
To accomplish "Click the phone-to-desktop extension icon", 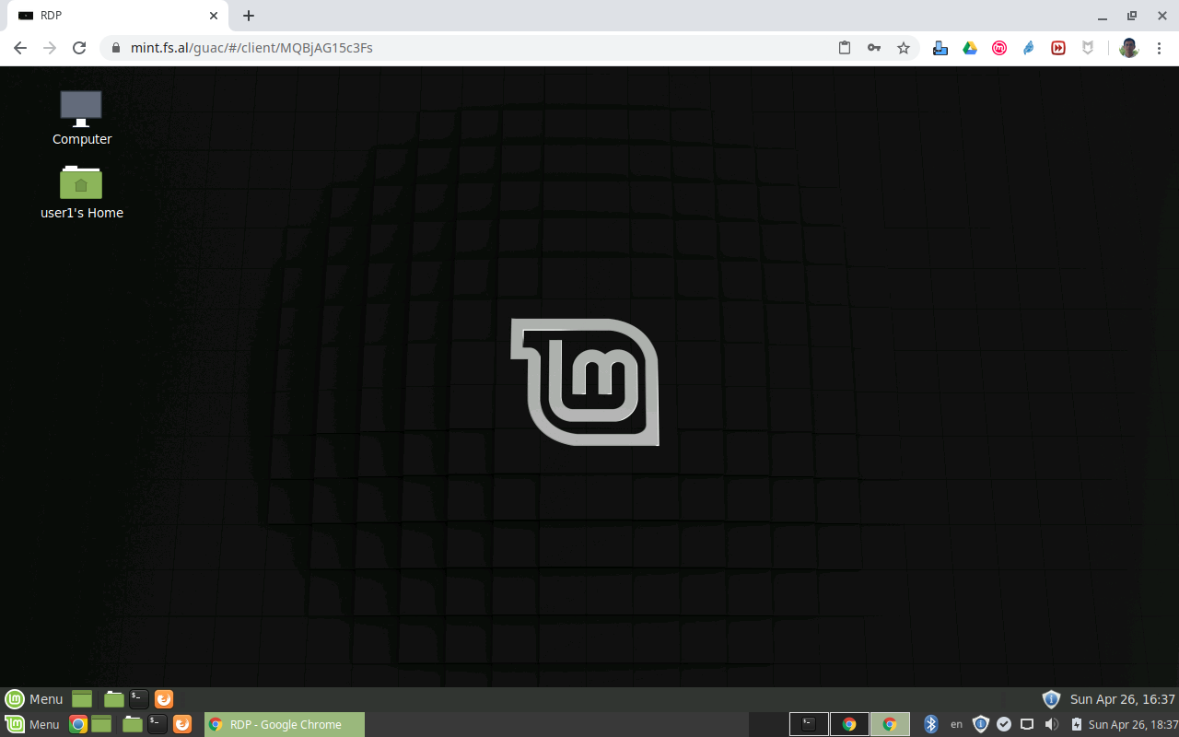I will 940,48.
